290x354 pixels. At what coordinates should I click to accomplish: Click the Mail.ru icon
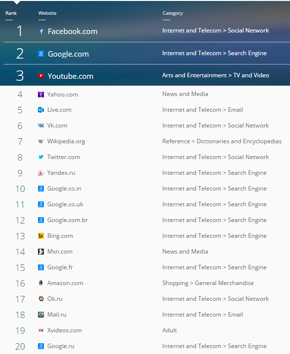coord(41,315)
